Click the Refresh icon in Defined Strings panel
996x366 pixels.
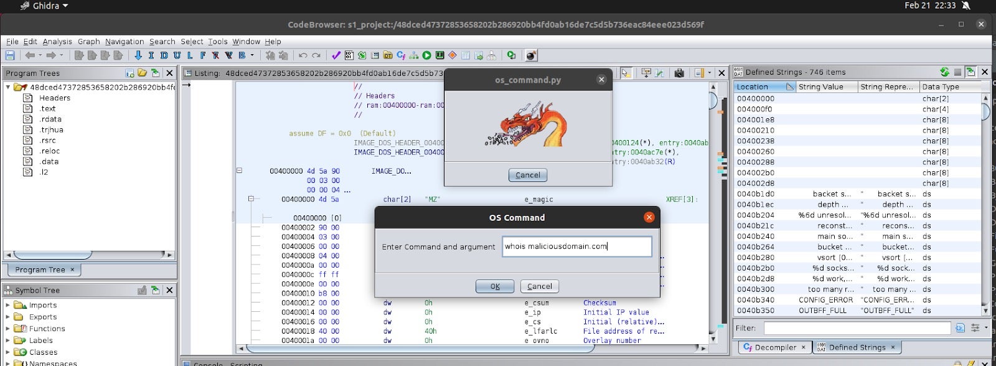944,72
